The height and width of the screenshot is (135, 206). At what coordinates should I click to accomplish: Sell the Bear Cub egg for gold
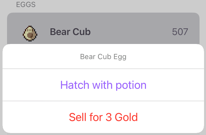(103, 117)
